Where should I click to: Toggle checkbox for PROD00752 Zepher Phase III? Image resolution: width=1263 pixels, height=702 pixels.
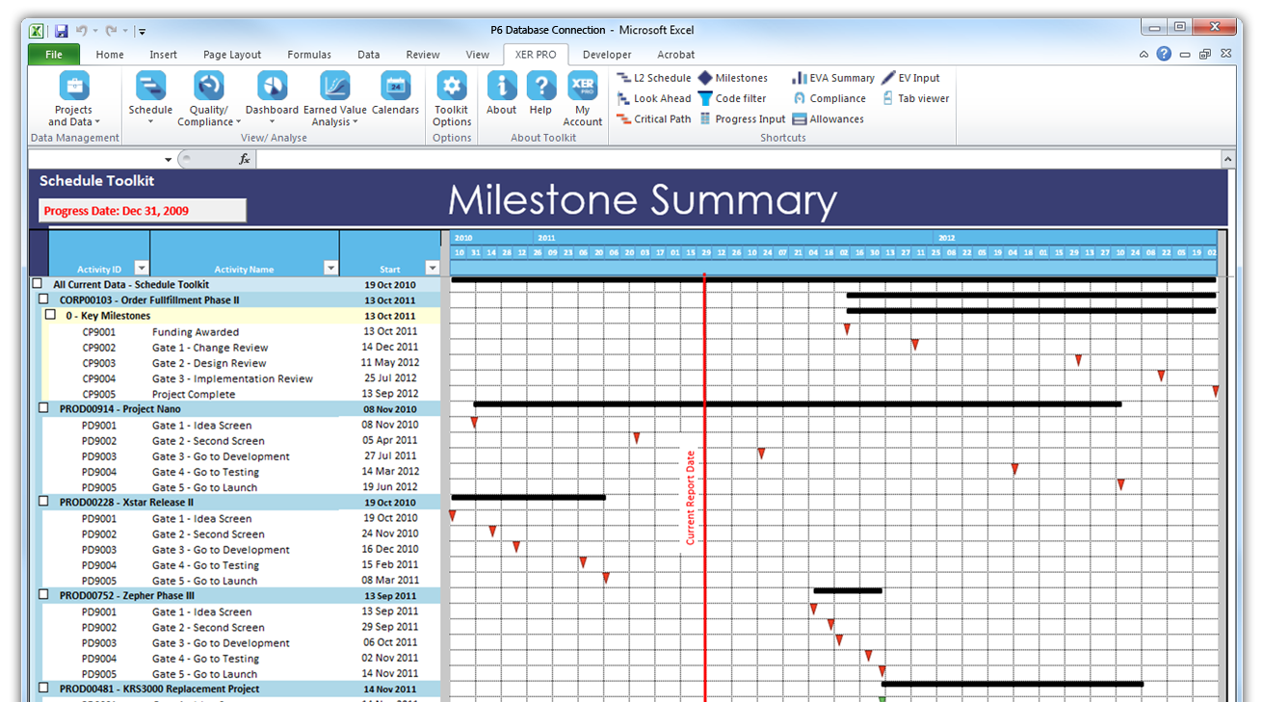(43, 595)
